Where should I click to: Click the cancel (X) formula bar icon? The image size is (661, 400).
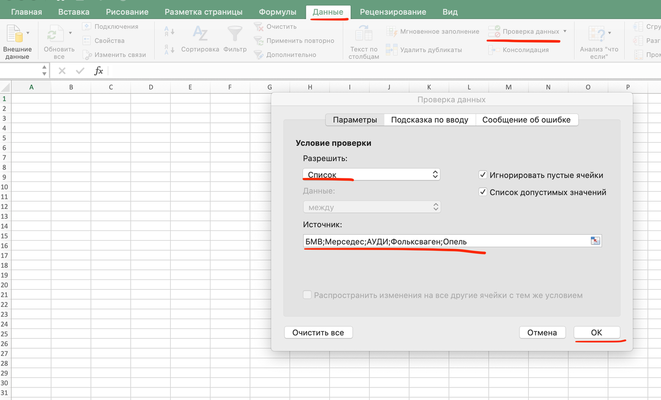tap(62, 71)
